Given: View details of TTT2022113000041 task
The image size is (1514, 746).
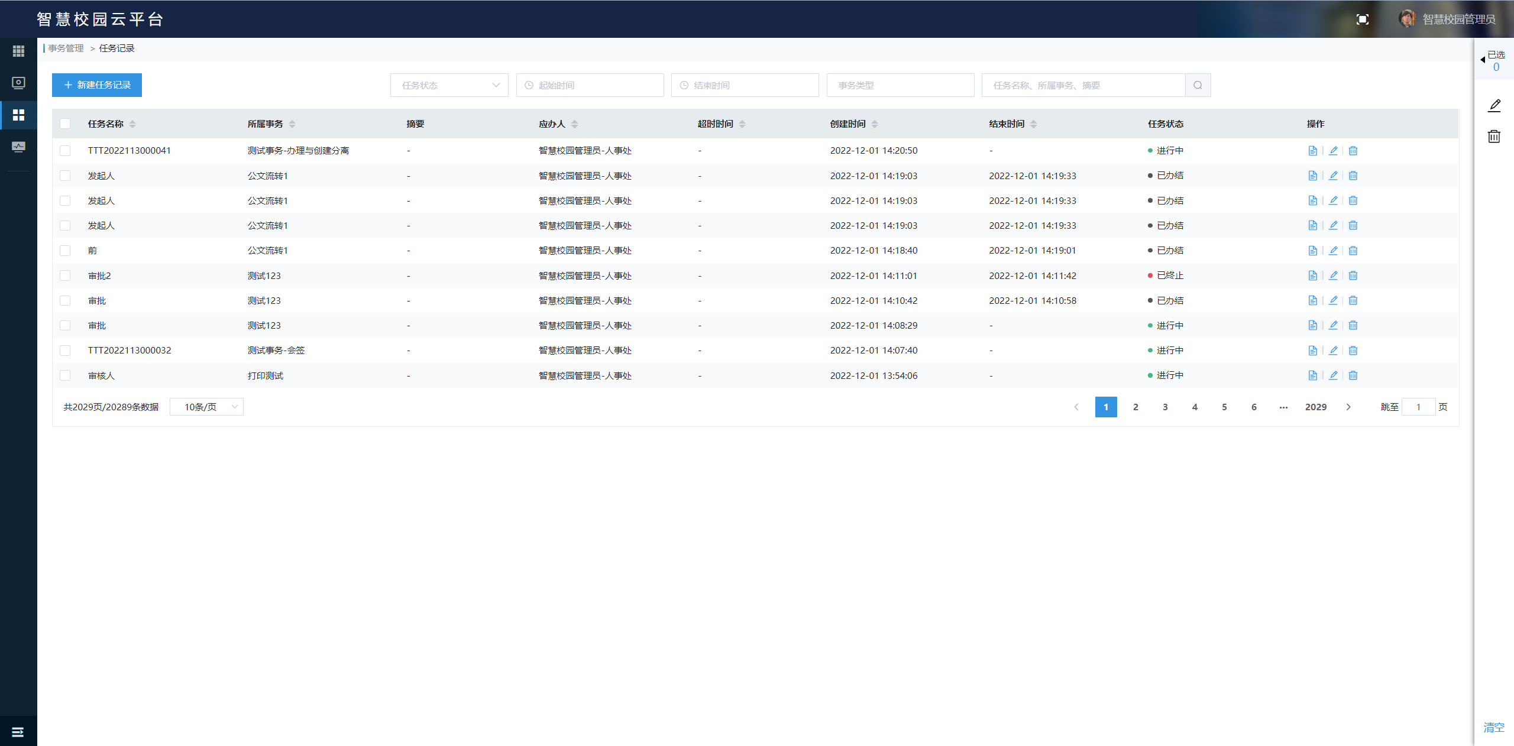Looking at the screenshot, I should pos(1312,151).
